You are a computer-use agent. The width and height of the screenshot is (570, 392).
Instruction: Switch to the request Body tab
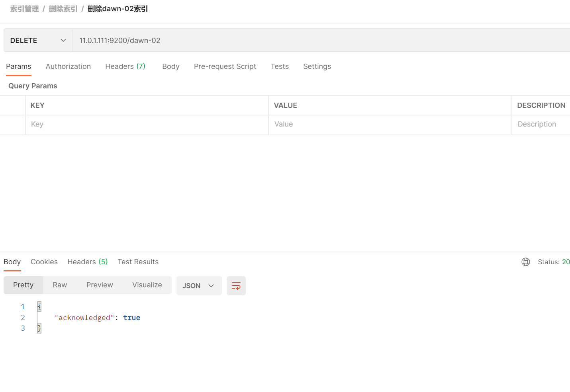coord(171,66)
